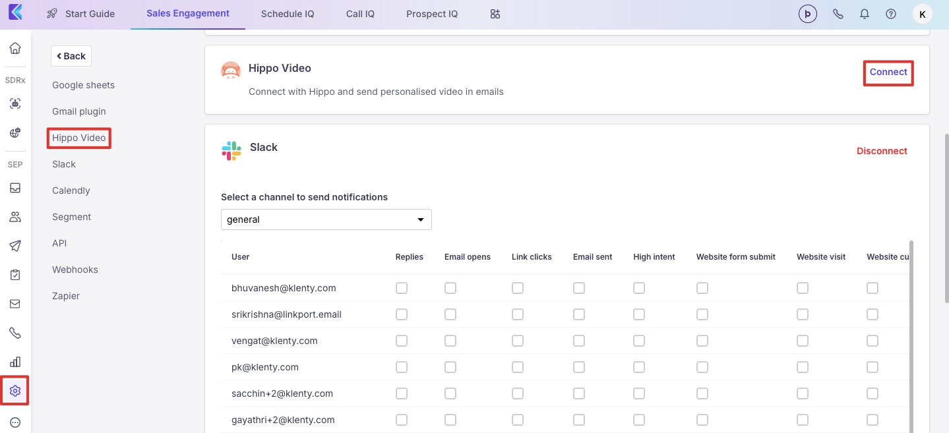
Task: Switch to the Schedule IQ tab
Action: pos(288,14)
